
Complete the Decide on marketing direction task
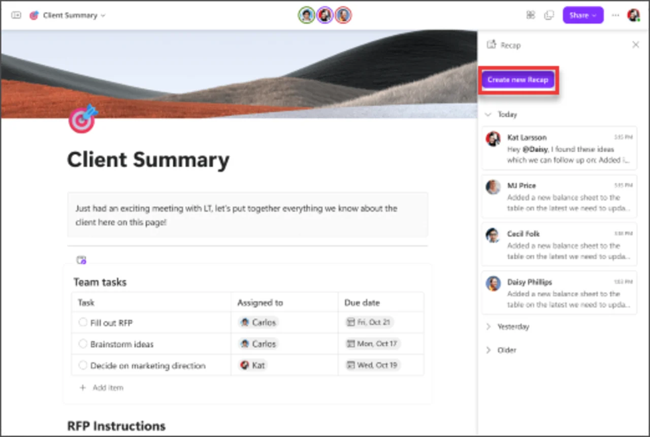point(82,365)
